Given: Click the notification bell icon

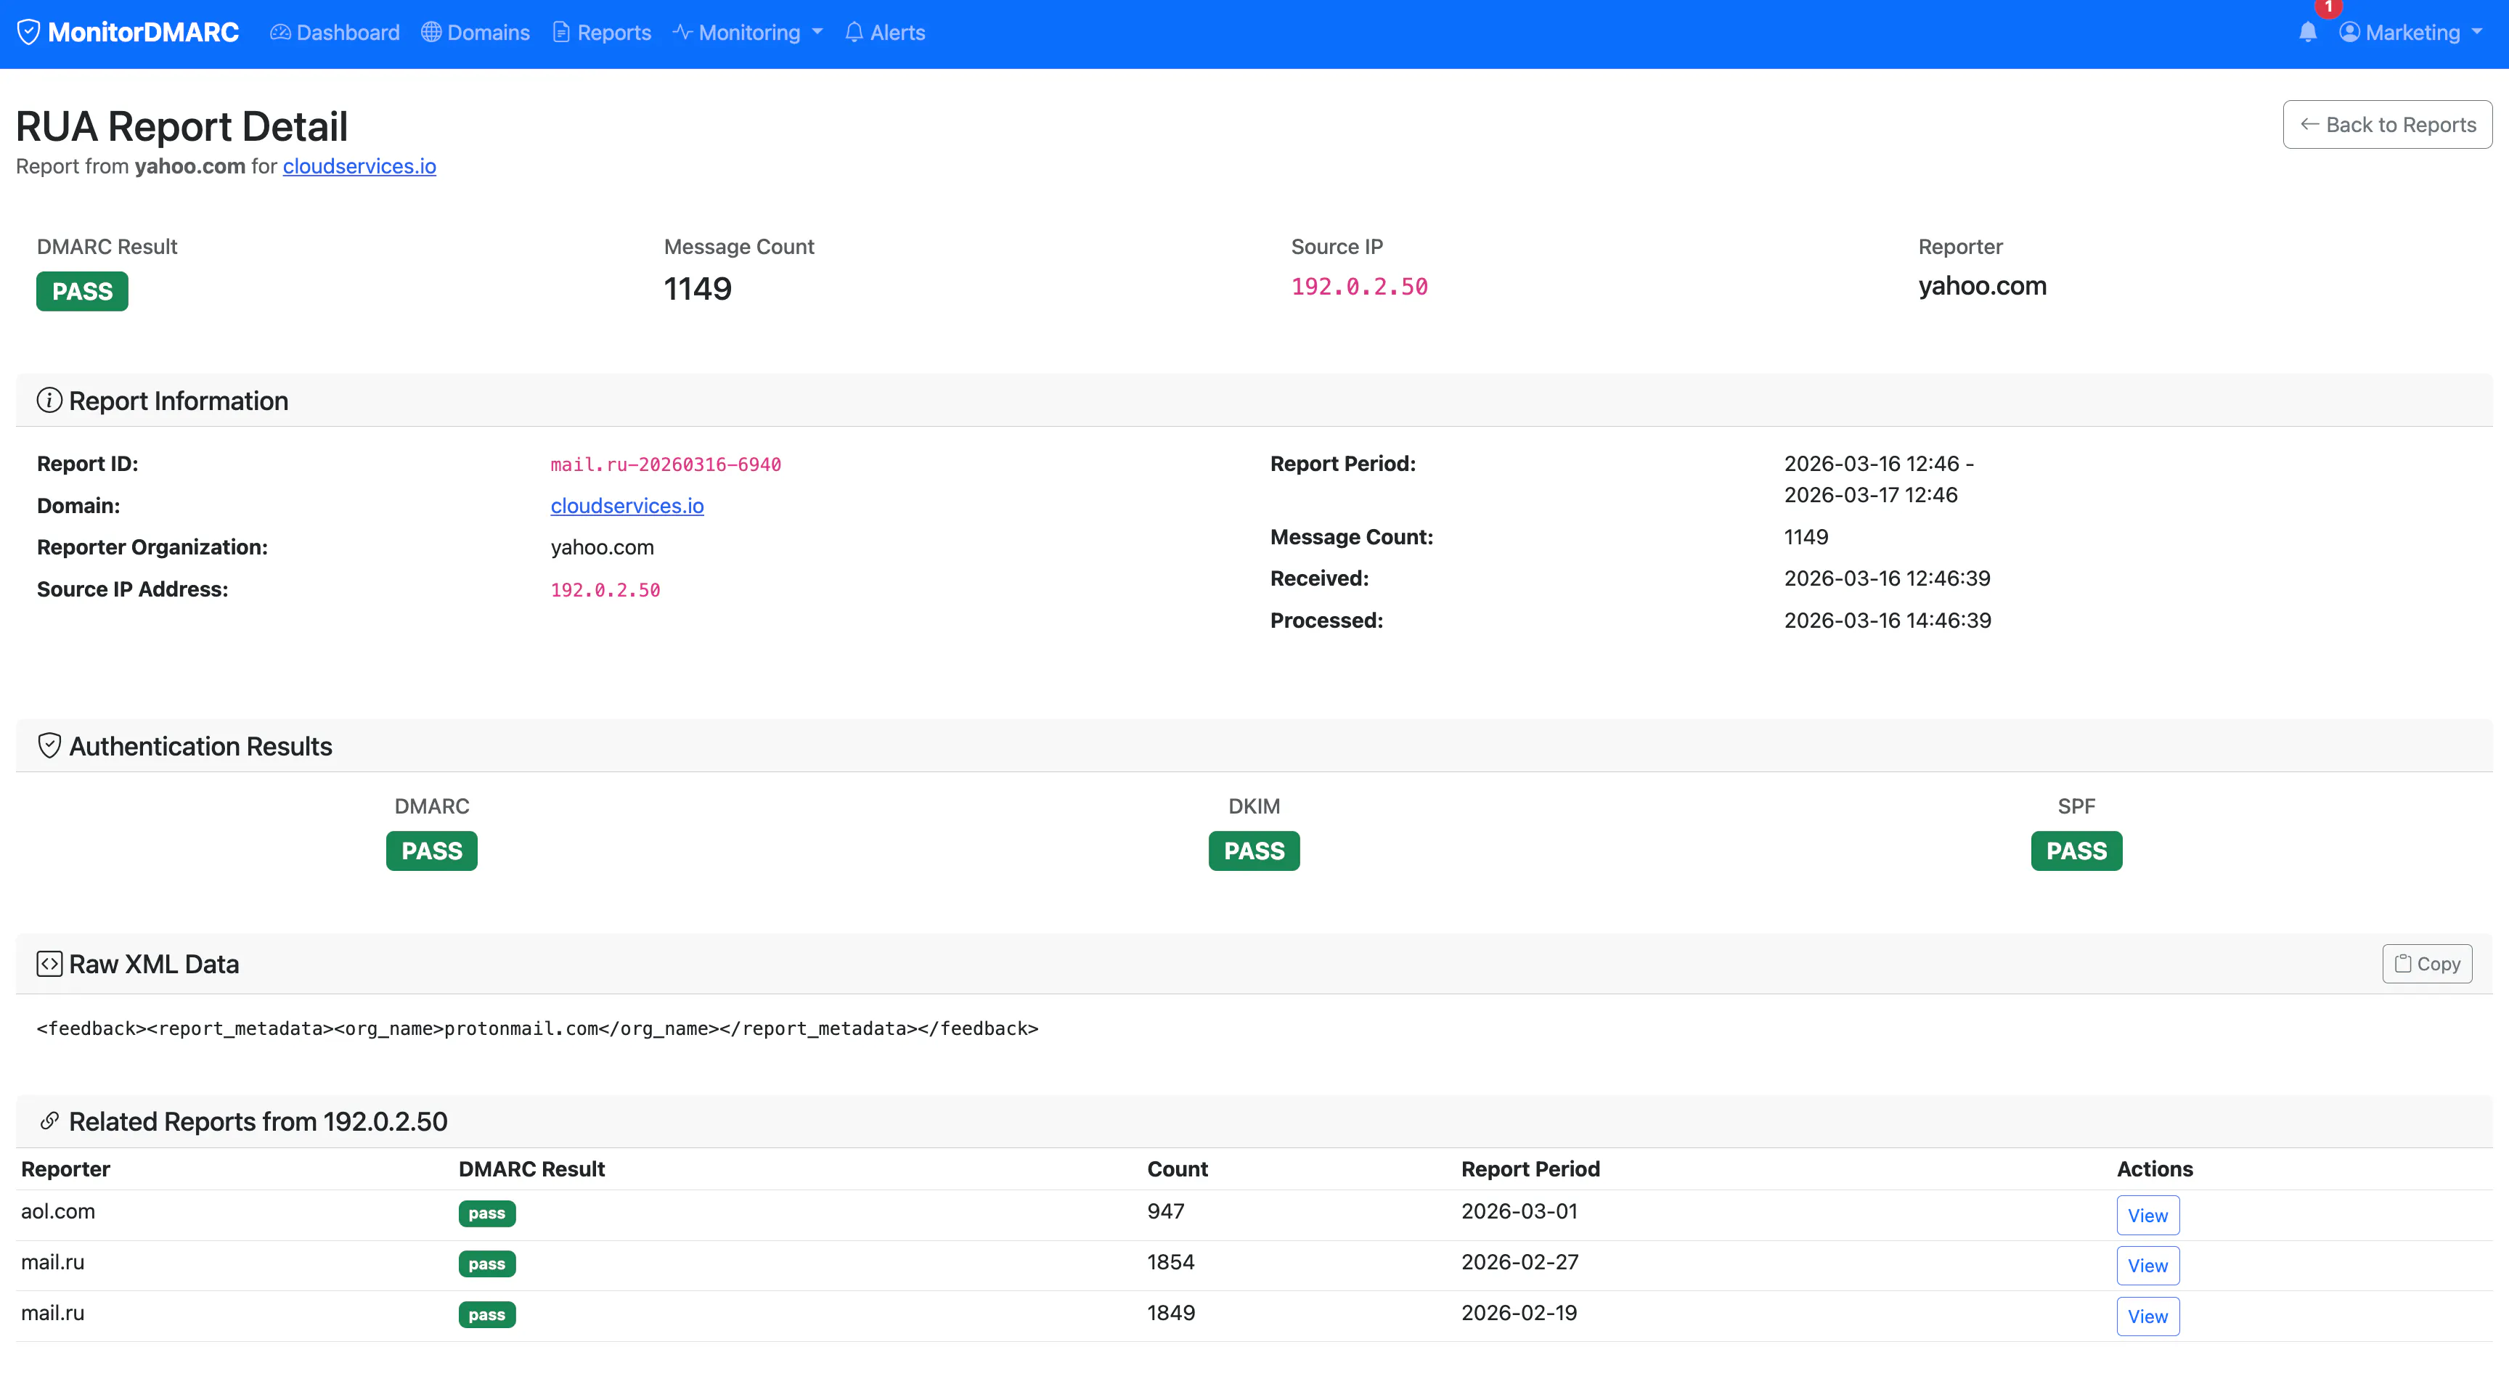Looking at the screenshot, I should click(x=2307, y=33).
